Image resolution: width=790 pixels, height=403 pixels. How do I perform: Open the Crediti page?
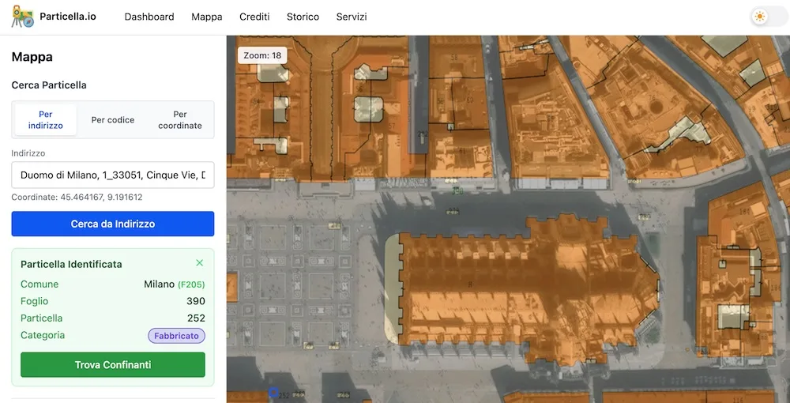(x=254, y=17)
